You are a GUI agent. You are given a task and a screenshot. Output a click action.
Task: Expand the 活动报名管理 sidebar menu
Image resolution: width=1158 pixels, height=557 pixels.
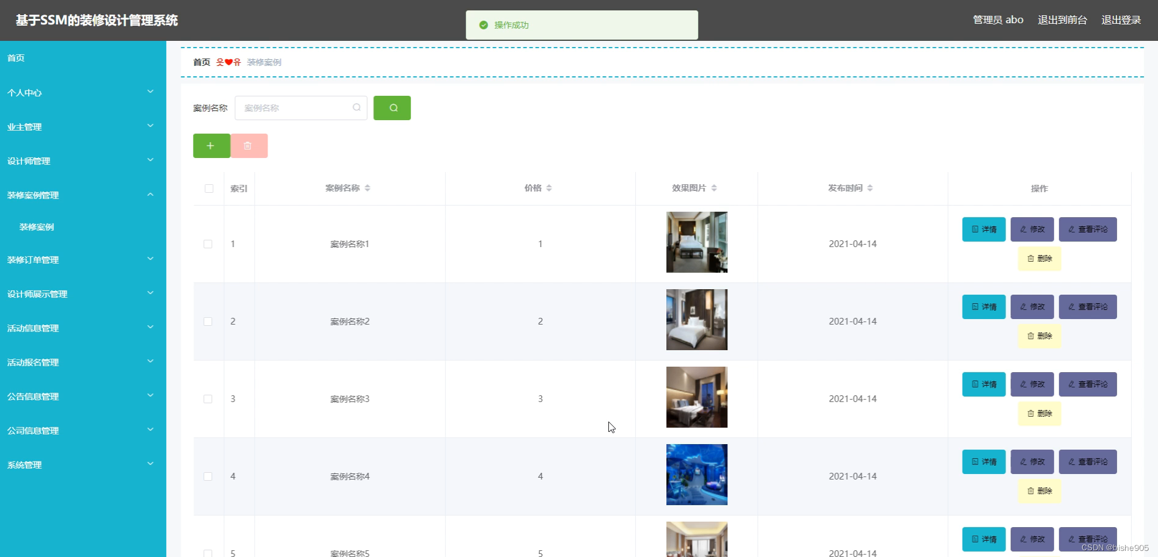point(83,362)
